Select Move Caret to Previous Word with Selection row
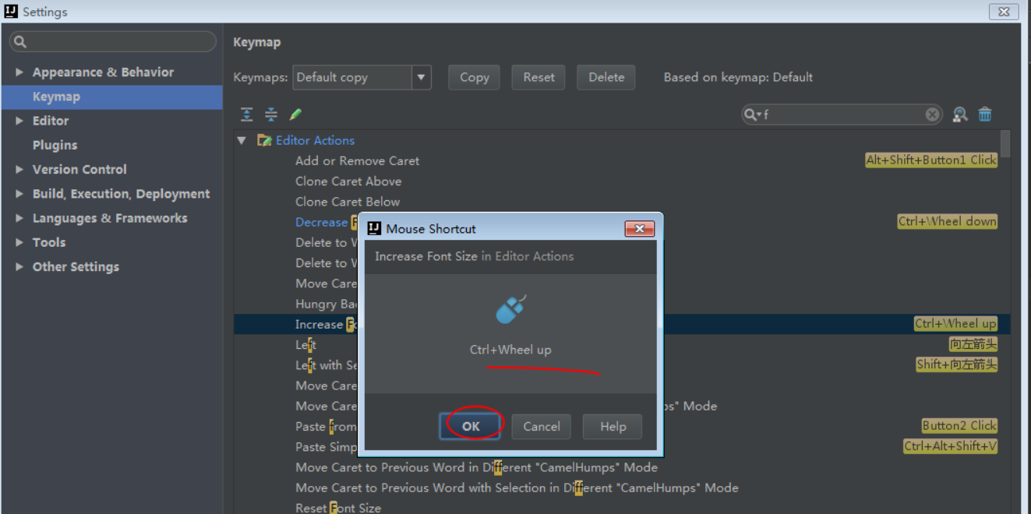The image size is (1031, 514). pyautogui.click(x=517, y=488)
